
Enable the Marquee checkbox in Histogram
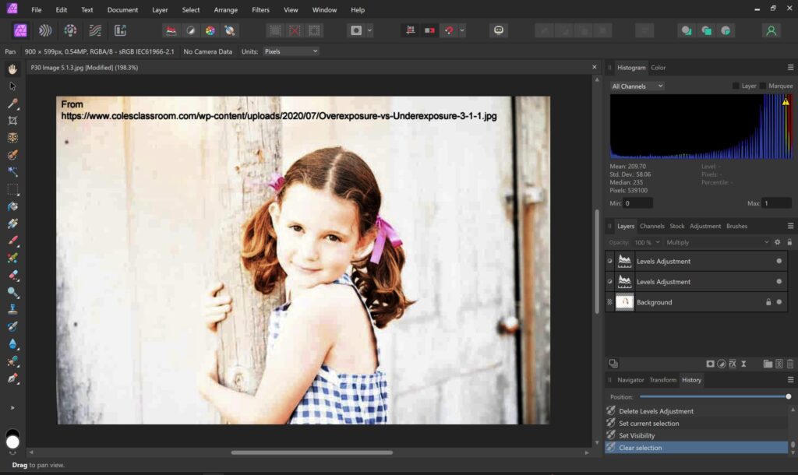click(763, 86)
